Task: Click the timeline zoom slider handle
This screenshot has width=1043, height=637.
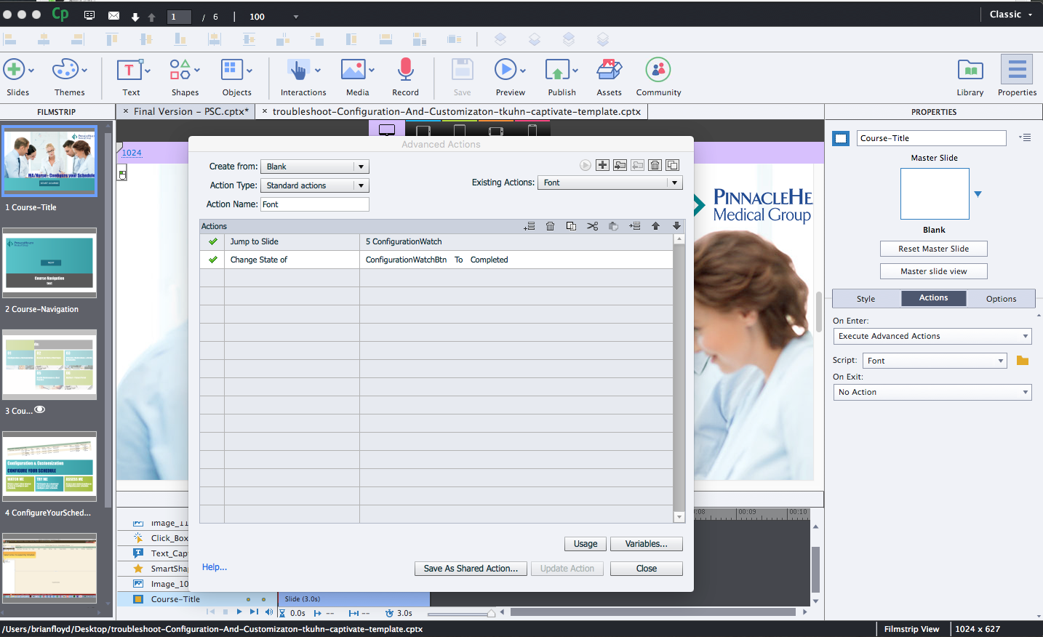Action: click(492, 613)
